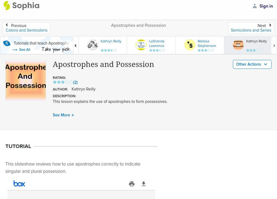
Task: Open the Other Actions dropdown
Action: 252,64
